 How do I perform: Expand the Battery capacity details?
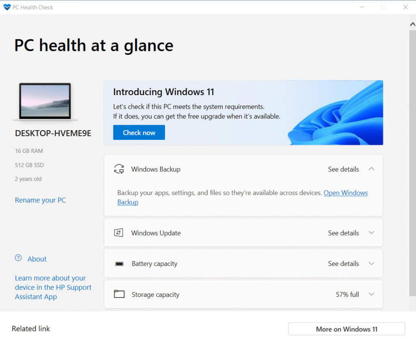tap(371, 264)
